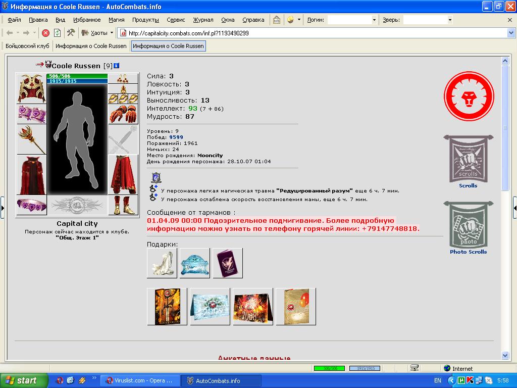This screenshot has height=388, width=517.
Task: Click the red helmet equipment slot
Action: pos(32,89)
